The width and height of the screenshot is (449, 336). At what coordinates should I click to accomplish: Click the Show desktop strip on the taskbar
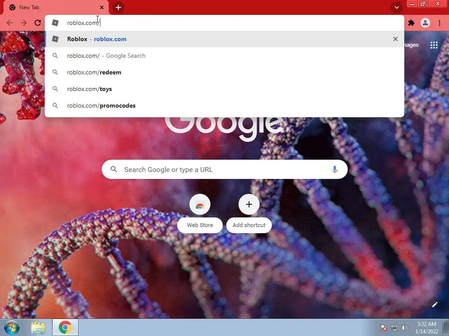pyautogui.click(x=446, y=327)
